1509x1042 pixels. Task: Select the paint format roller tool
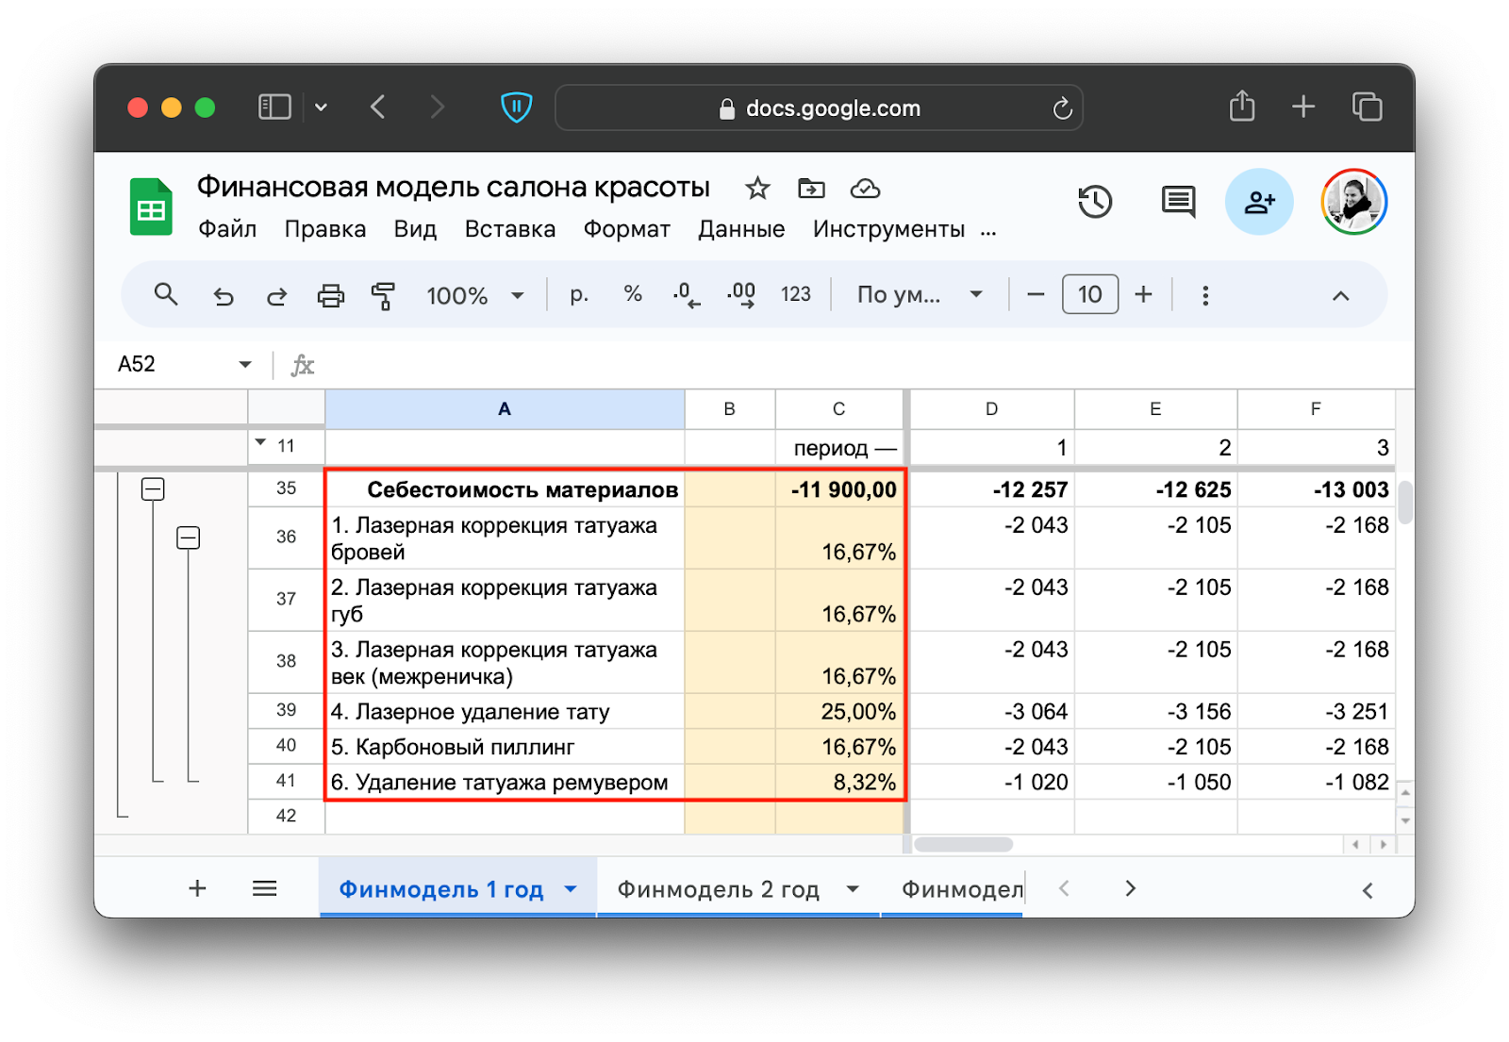[383, 296]
